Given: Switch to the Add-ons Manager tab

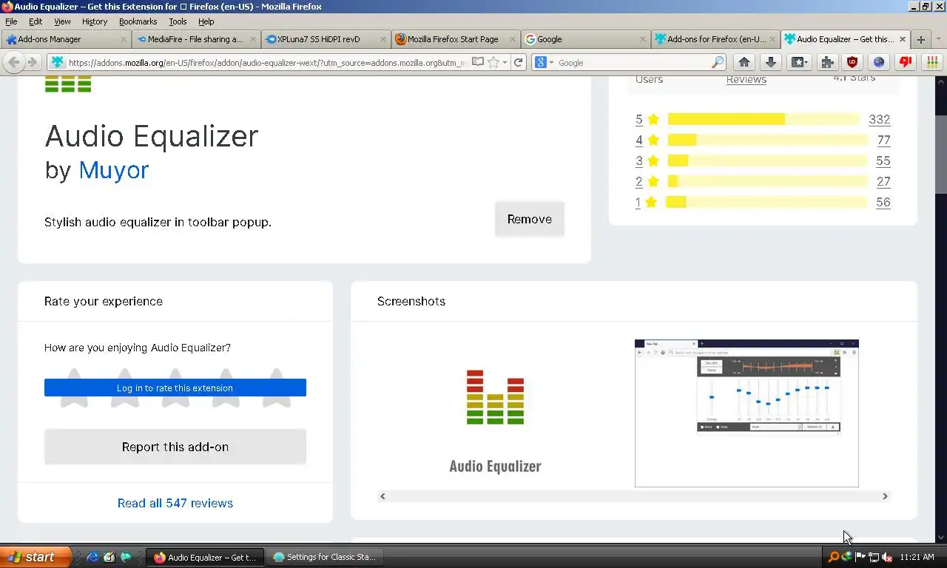Looking at the screenshot, I should [66, 39].
